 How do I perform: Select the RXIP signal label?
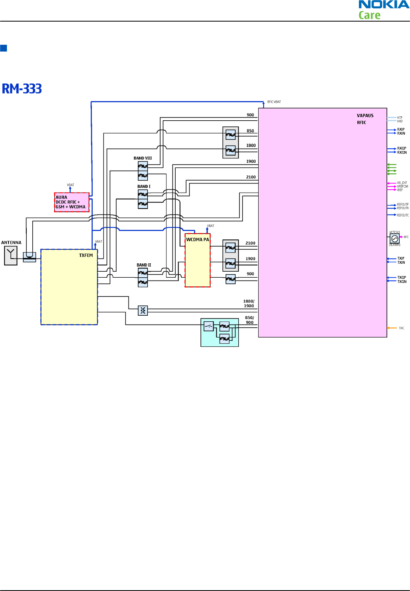pyautogui.click(x=401, y=129)
